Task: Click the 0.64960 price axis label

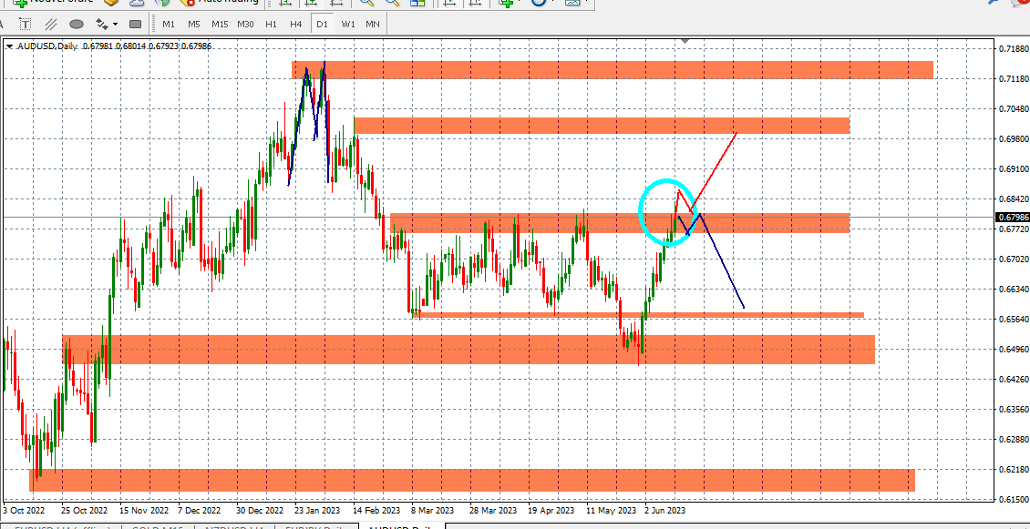Action: (x=1013, y=349)
